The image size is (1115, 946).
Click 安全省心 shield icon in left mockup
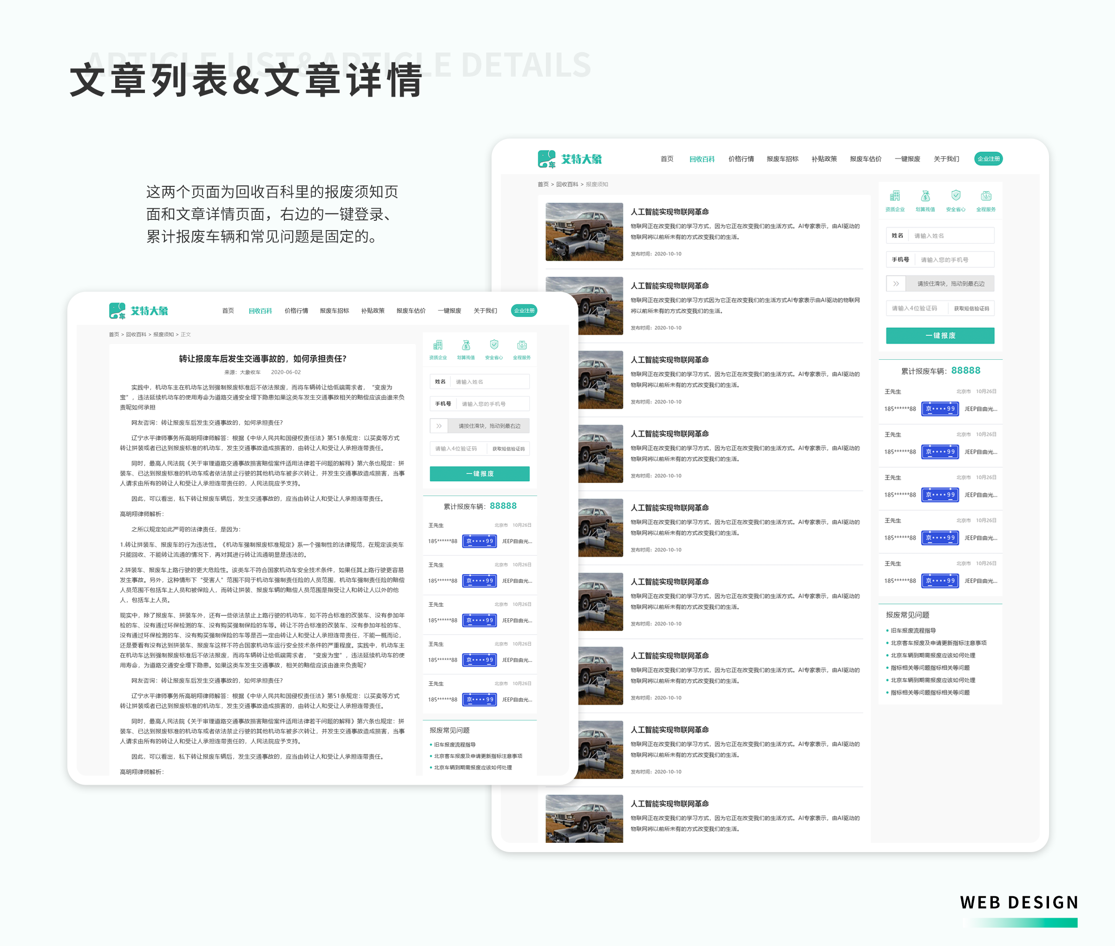[x=494, y=345]
